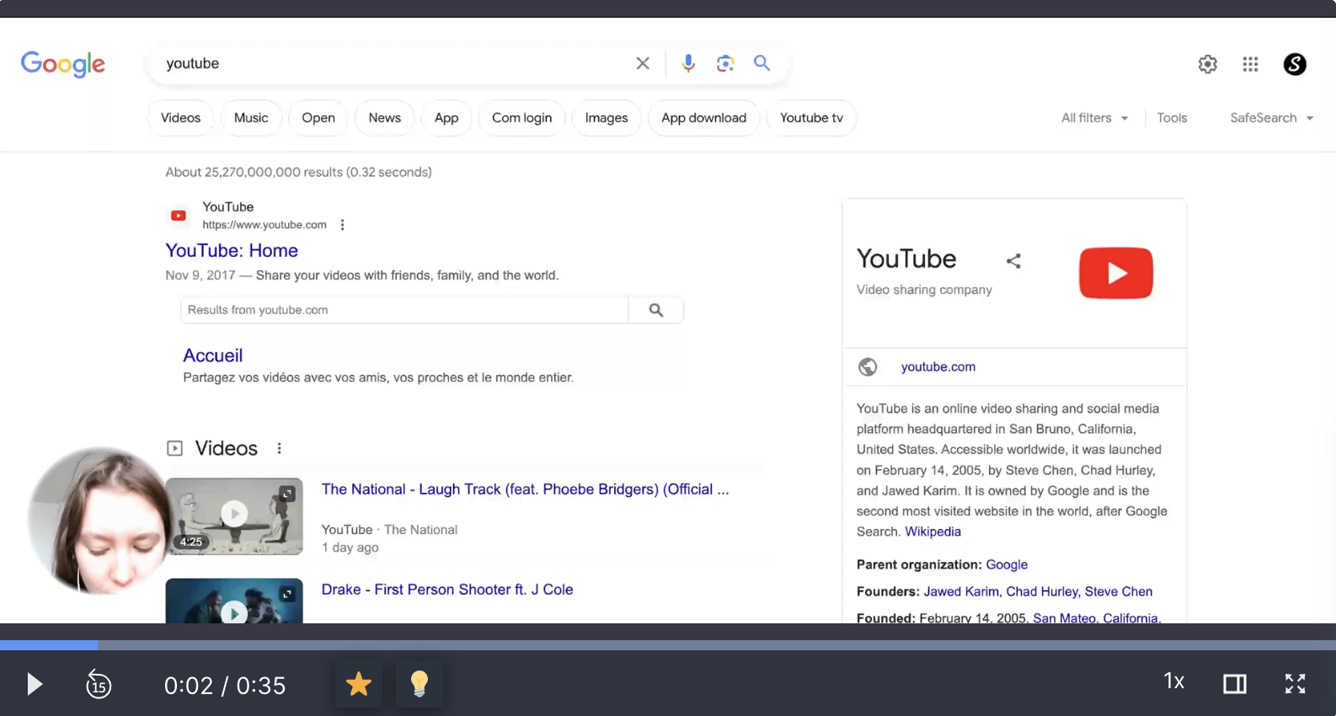Open The National - Laugh Track video link
1336x716 pixels.
coord(525,489)
